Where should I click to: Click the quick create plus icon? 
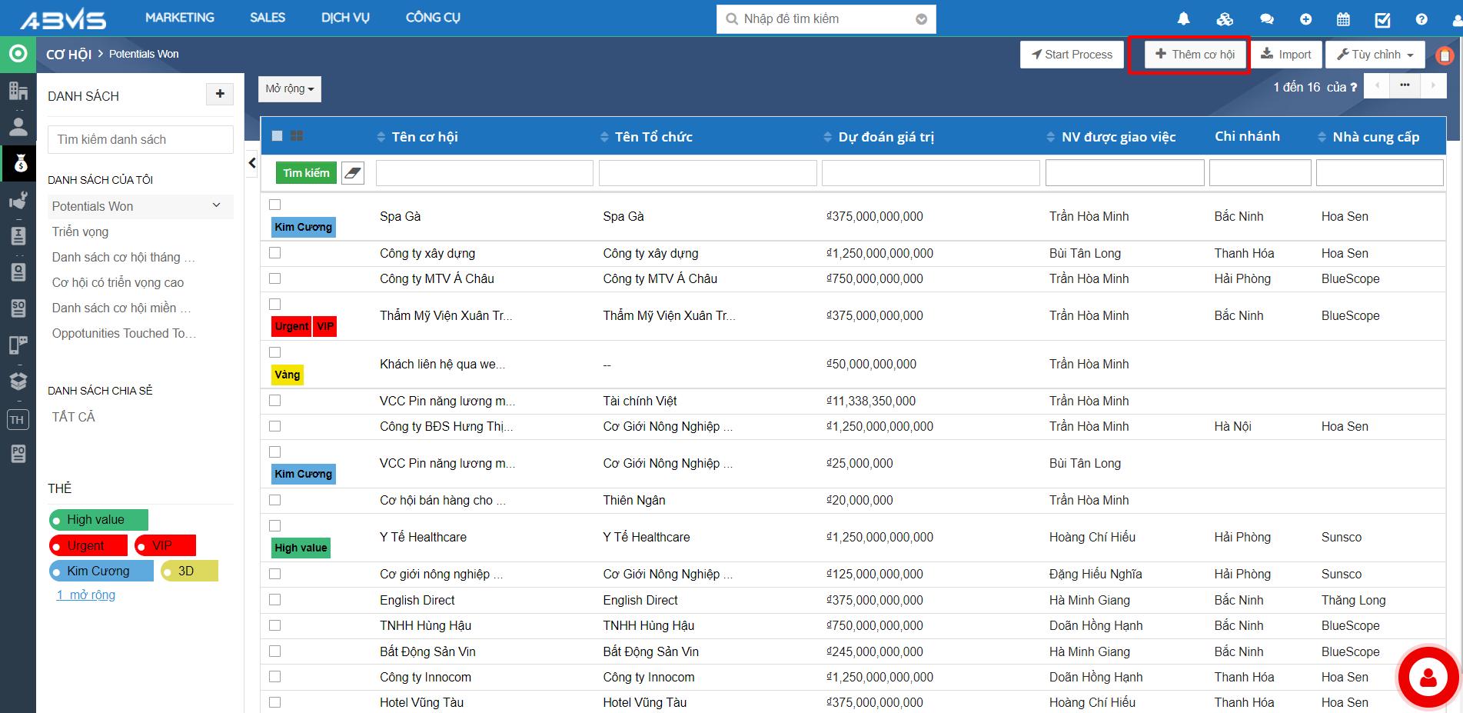pos(1305,19)
